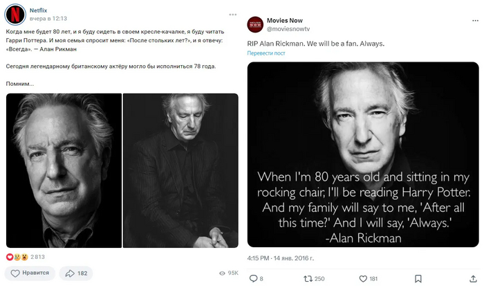Click the Movies Now avatar
Image resolution: width=484 pixels, height=288 pixels.
[255, 24]
